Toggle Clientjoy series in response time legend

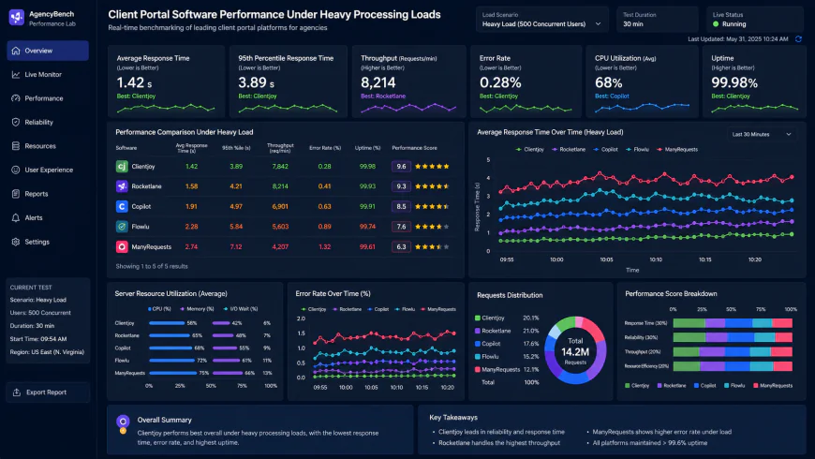coord(529,149)
